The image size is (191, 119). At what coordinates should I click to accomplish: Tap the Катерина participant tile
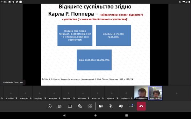pos(54,93)
